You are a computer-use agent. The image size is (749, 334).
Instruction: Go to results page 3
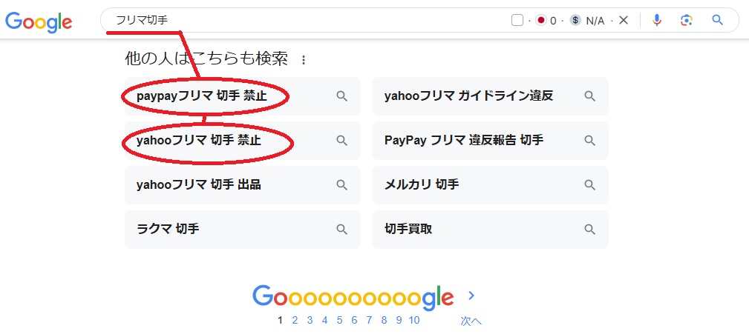[310, 320]
